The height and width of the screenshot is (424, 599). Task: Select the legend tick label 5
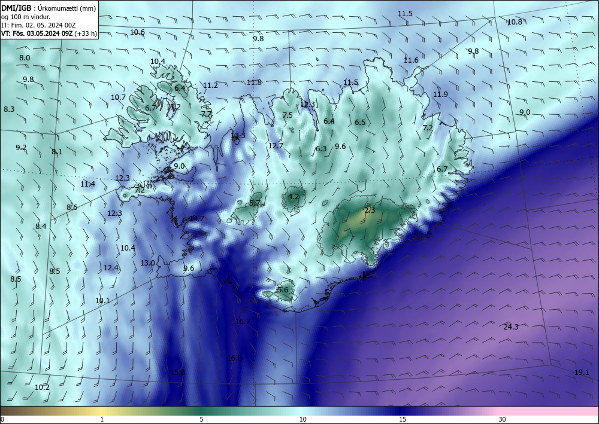[201, 420]
